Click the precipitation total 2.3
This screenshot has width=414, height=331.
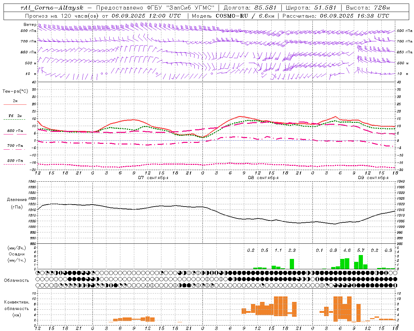pos(292,251)
